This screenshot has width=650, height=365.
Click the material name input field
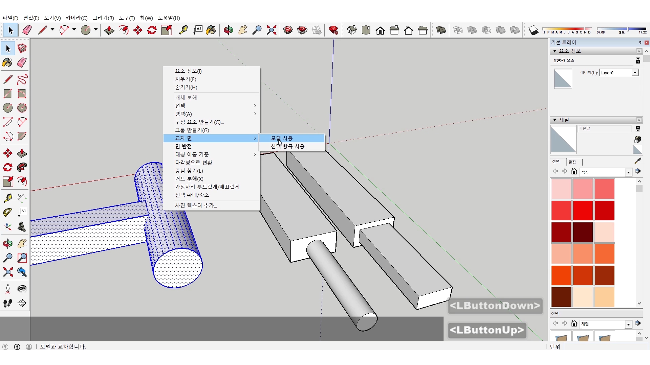pyautogui.click(x=604, y=128)
